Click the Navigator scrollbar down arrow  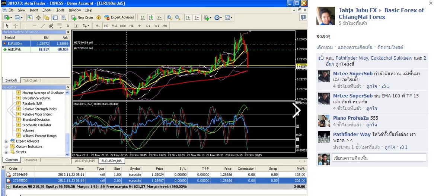[67, 155]
